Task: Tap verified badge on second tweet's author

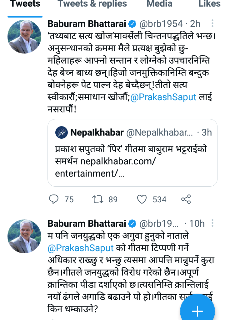Action: 133,224
